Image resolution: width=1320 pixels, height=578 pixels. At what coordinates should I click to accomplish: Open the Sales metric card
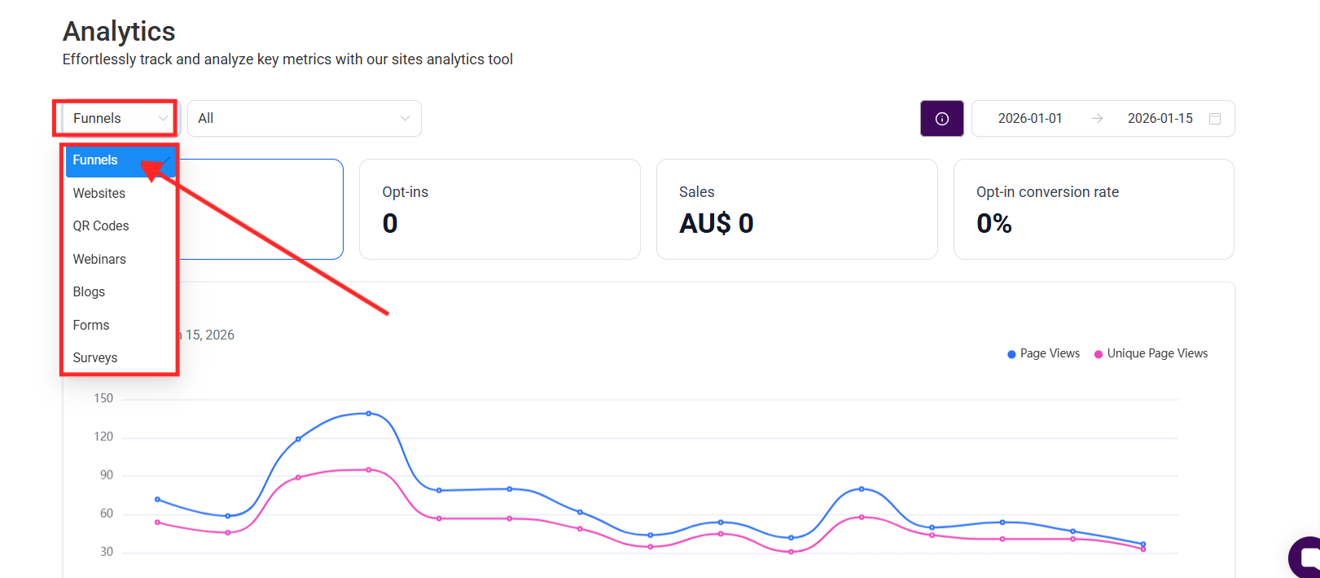(x=796, y=209)
